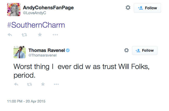Image resolution: width=169 pixels, height=111 pixels.
Task: Reply to Thomas Ravenel's quoted tweet
Action: click(x=16, y=84)
